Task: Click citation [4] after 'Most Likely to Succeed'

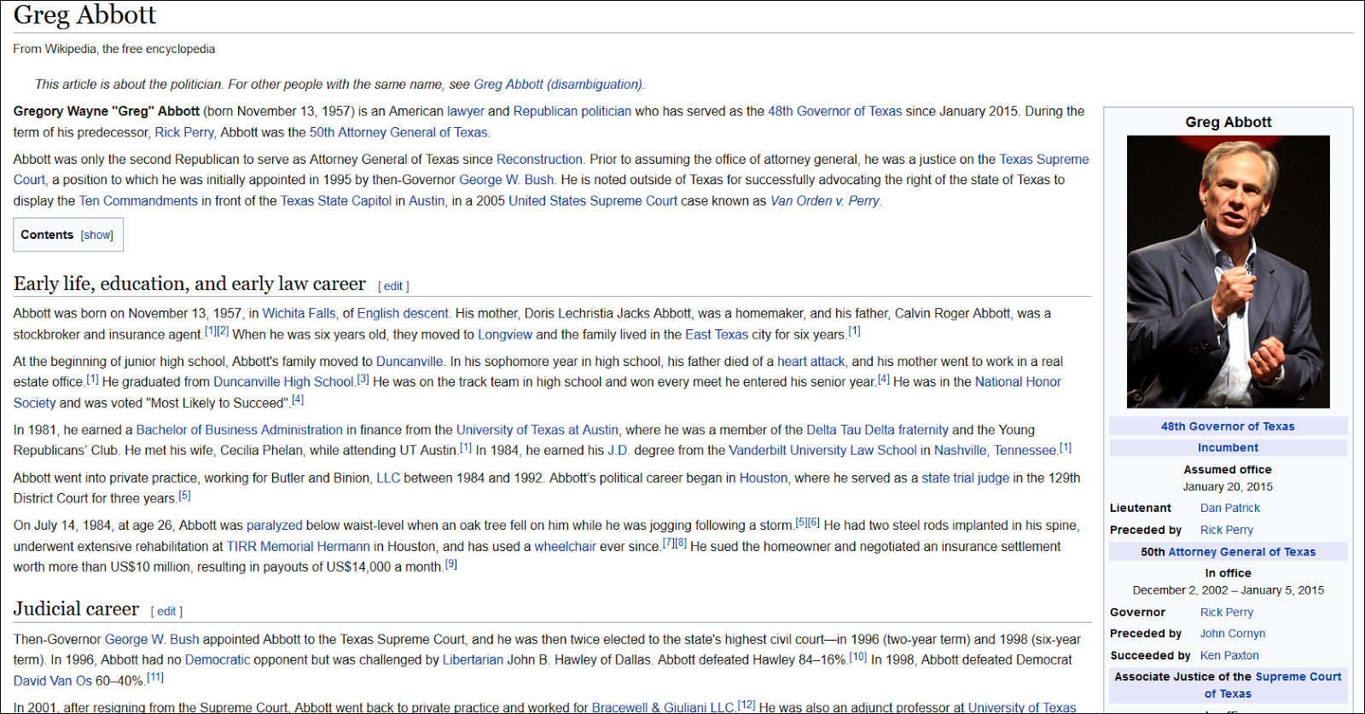Action: 298,399
